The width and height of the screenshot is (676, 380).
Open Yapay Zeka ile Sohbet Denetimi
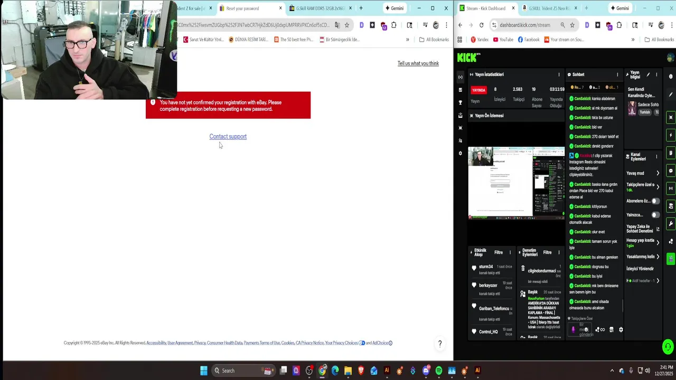click(643, 229)
